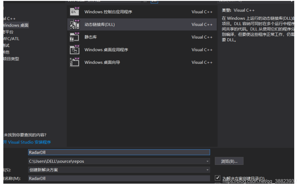Image resolution: width=300 pixels, height=187 pixels.
Task: Click the 静态库 template name
Action: pos(91,37)
